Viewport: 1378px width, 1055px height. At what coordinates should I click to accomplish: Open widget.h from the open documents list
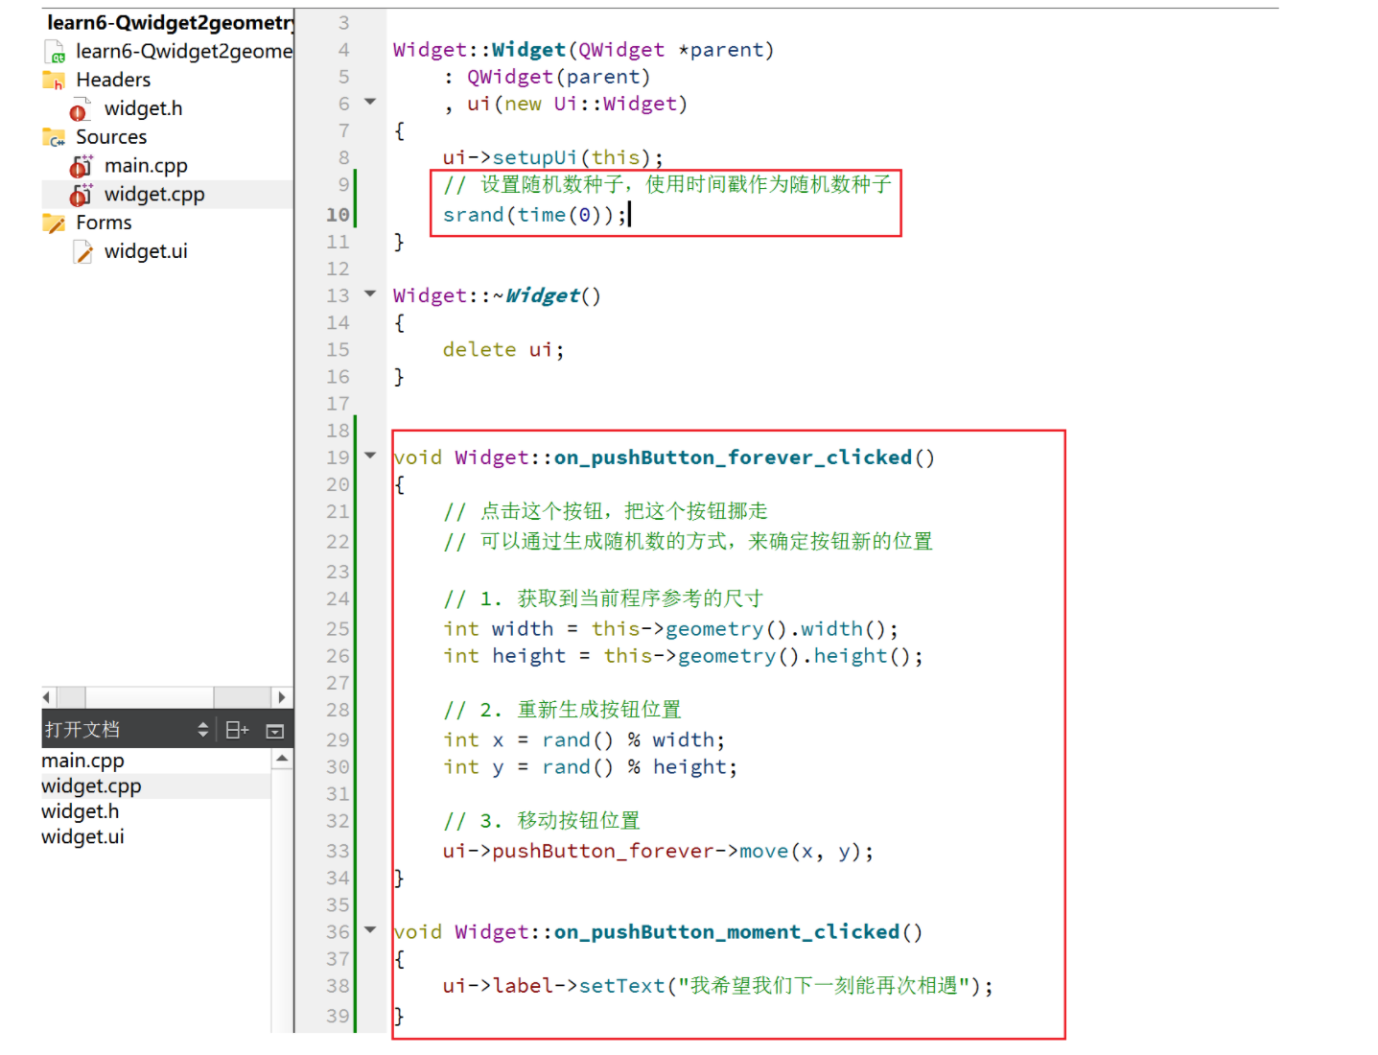pos(81,811)
